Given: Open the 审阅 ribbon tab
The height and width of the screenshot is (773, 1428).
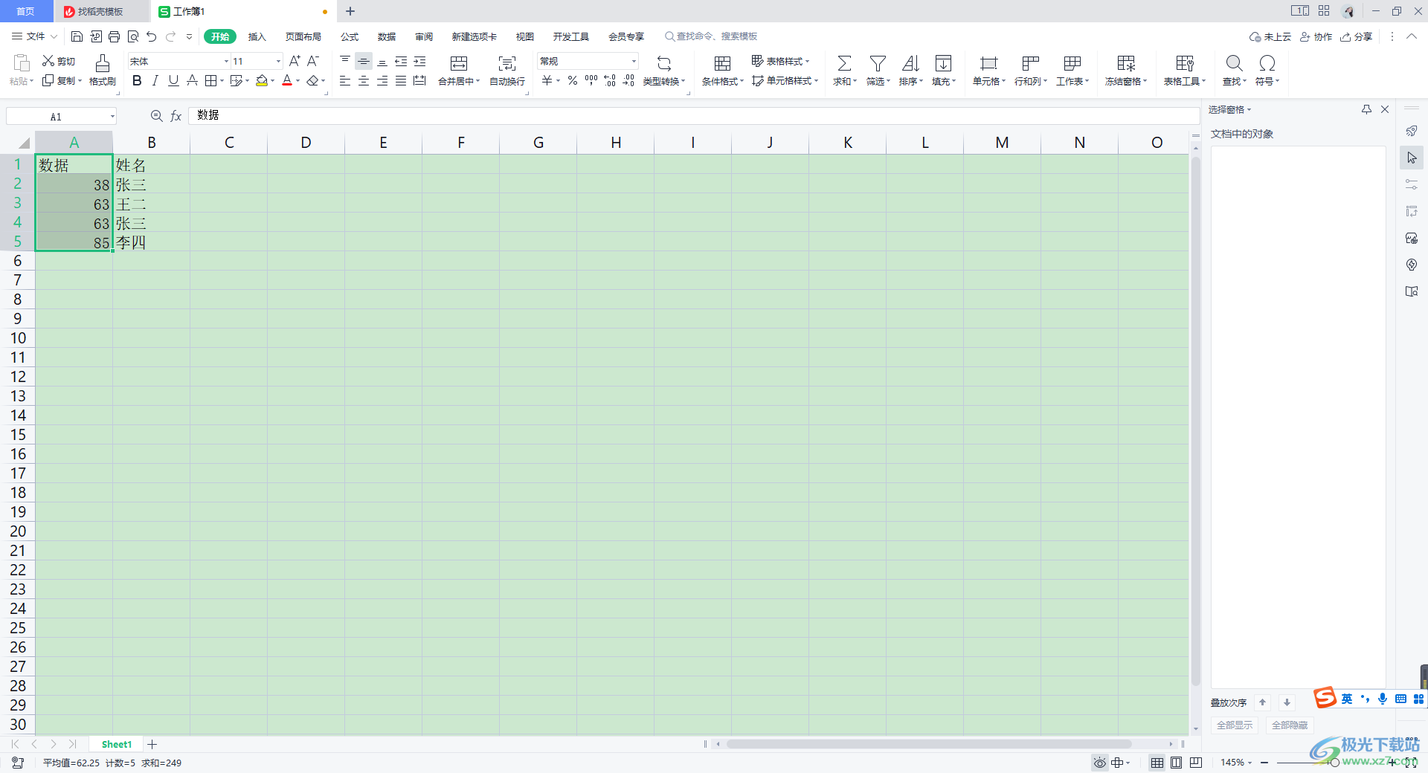Looking at the screenshot, I should coord(424,36).
